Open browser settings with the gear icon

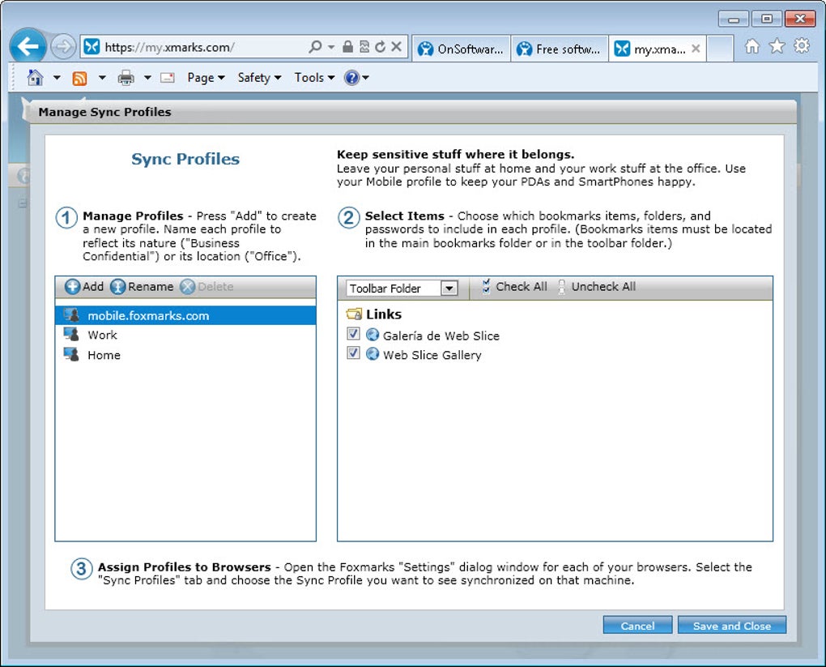click(x=802, y=46)
